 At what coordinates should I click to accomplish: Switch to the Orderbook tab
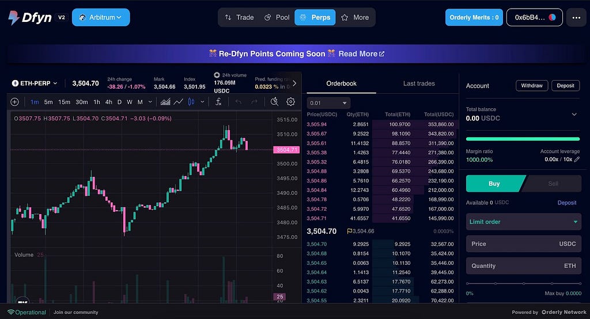[x=341, y=83]
